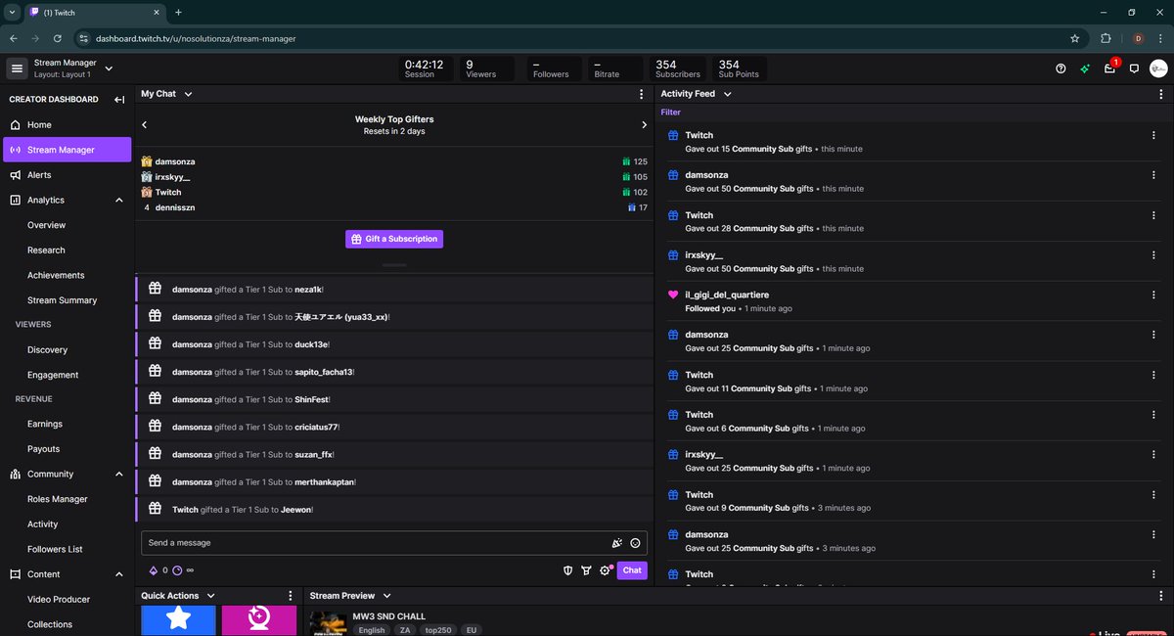Collapse the Creator Dashboard sidebar
This screenshot has height=636, width=1174.
click(118, 100)
